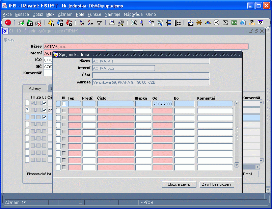Image resolution: width=272 pixels, height=209 pixels.
Task: Click the eye pyramid toolbar icon
Action: (x=208, y=23)
